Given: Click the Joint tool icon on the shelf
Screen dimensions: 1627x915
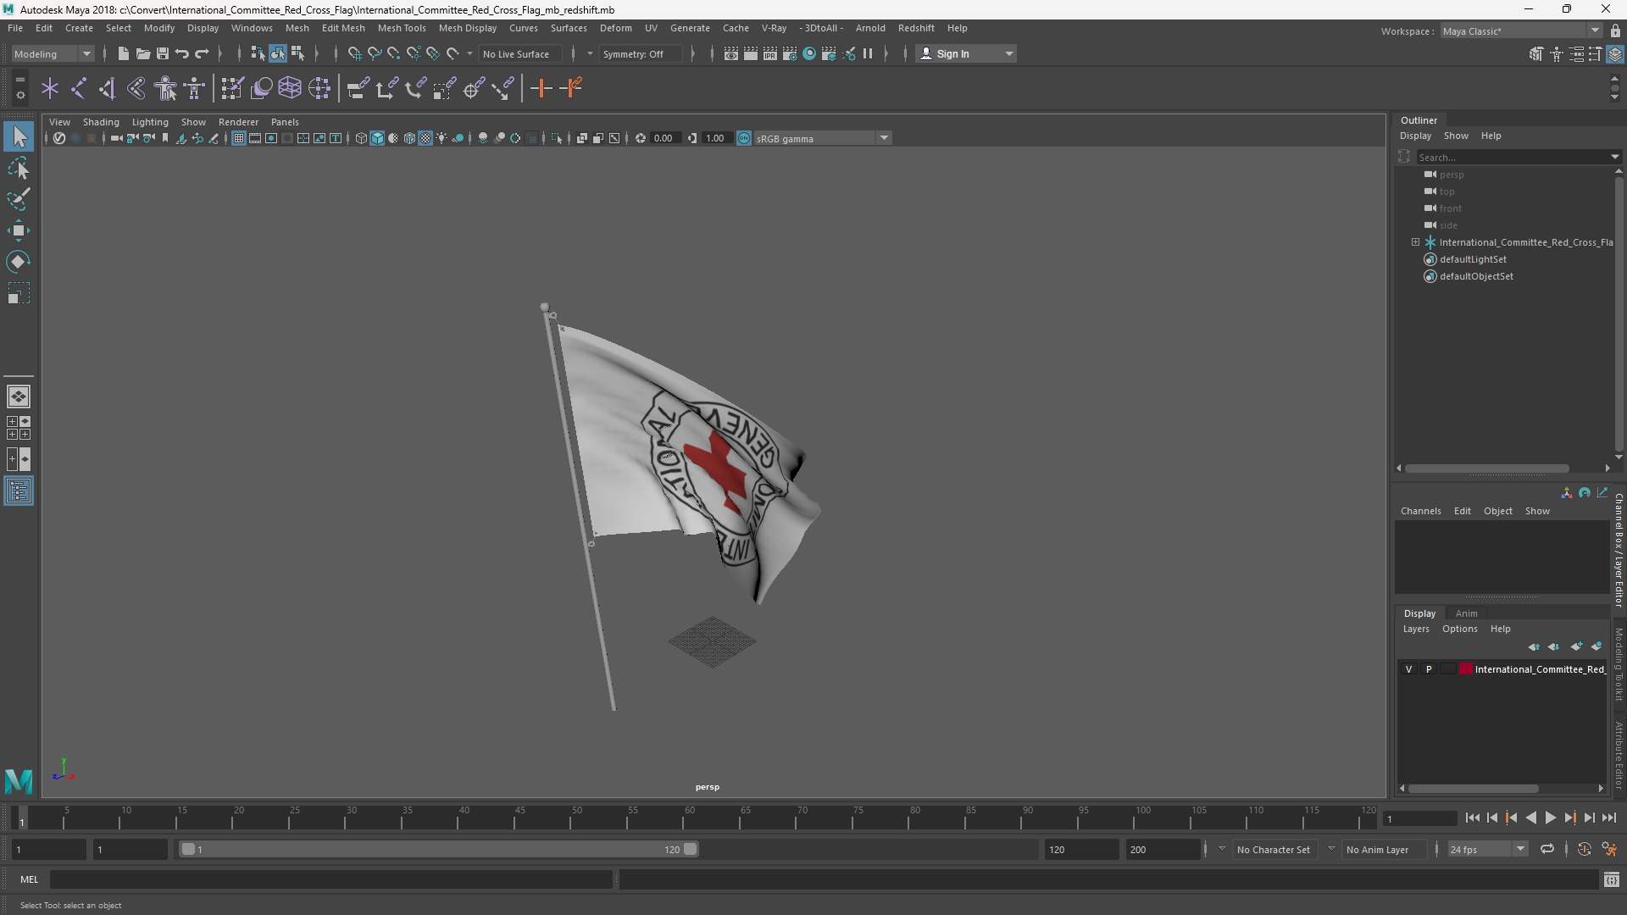Looking at the screenshot, I should (79, 88).
